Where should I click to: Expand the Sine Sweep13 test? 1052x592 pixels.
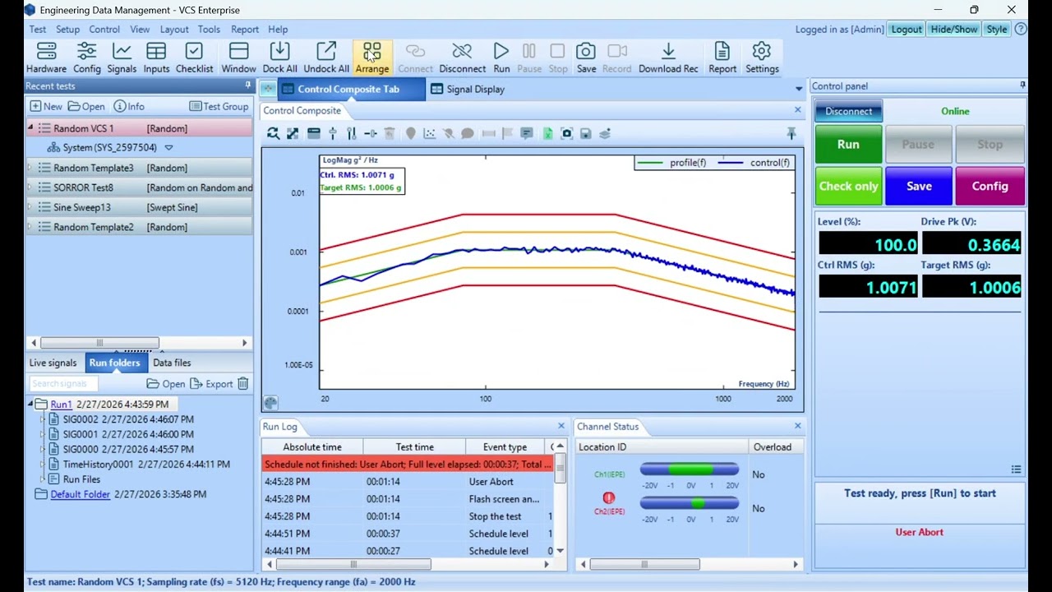(x=30, y=207)
